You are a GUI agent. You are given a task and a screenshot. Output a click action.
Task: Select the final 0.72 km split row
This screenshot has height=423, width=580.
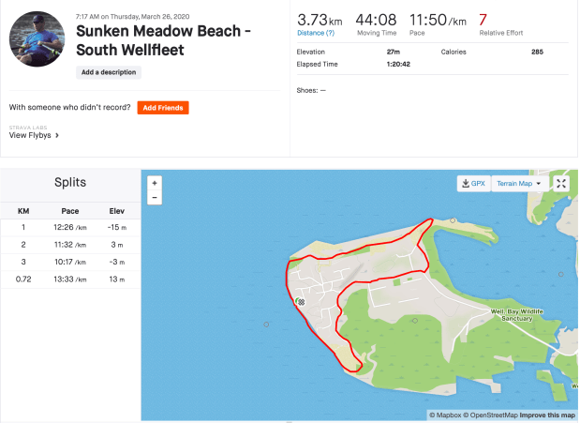pyautogui.click(x=70, y=279)
